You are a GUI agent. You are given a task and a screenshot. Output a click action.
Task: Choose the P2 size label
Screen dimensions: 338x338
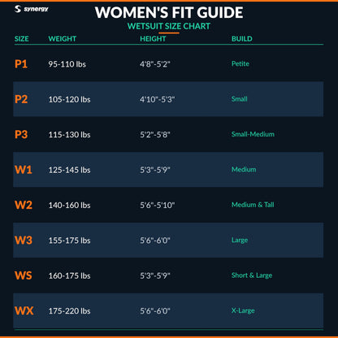[21, 99]
